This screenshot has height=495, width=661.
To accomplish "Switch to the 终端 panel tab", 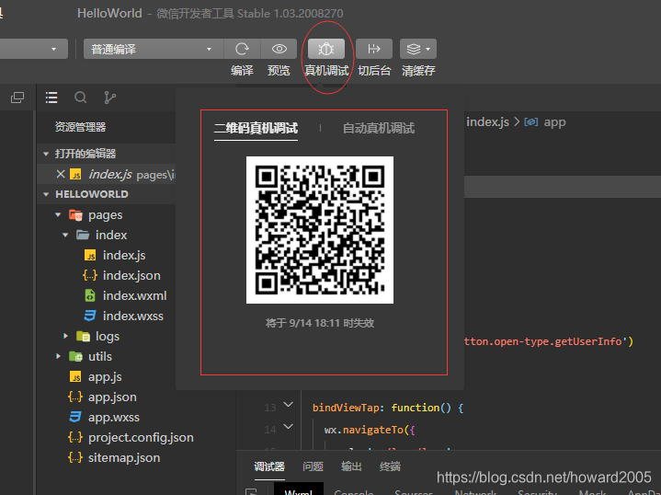I will (390, 466).
